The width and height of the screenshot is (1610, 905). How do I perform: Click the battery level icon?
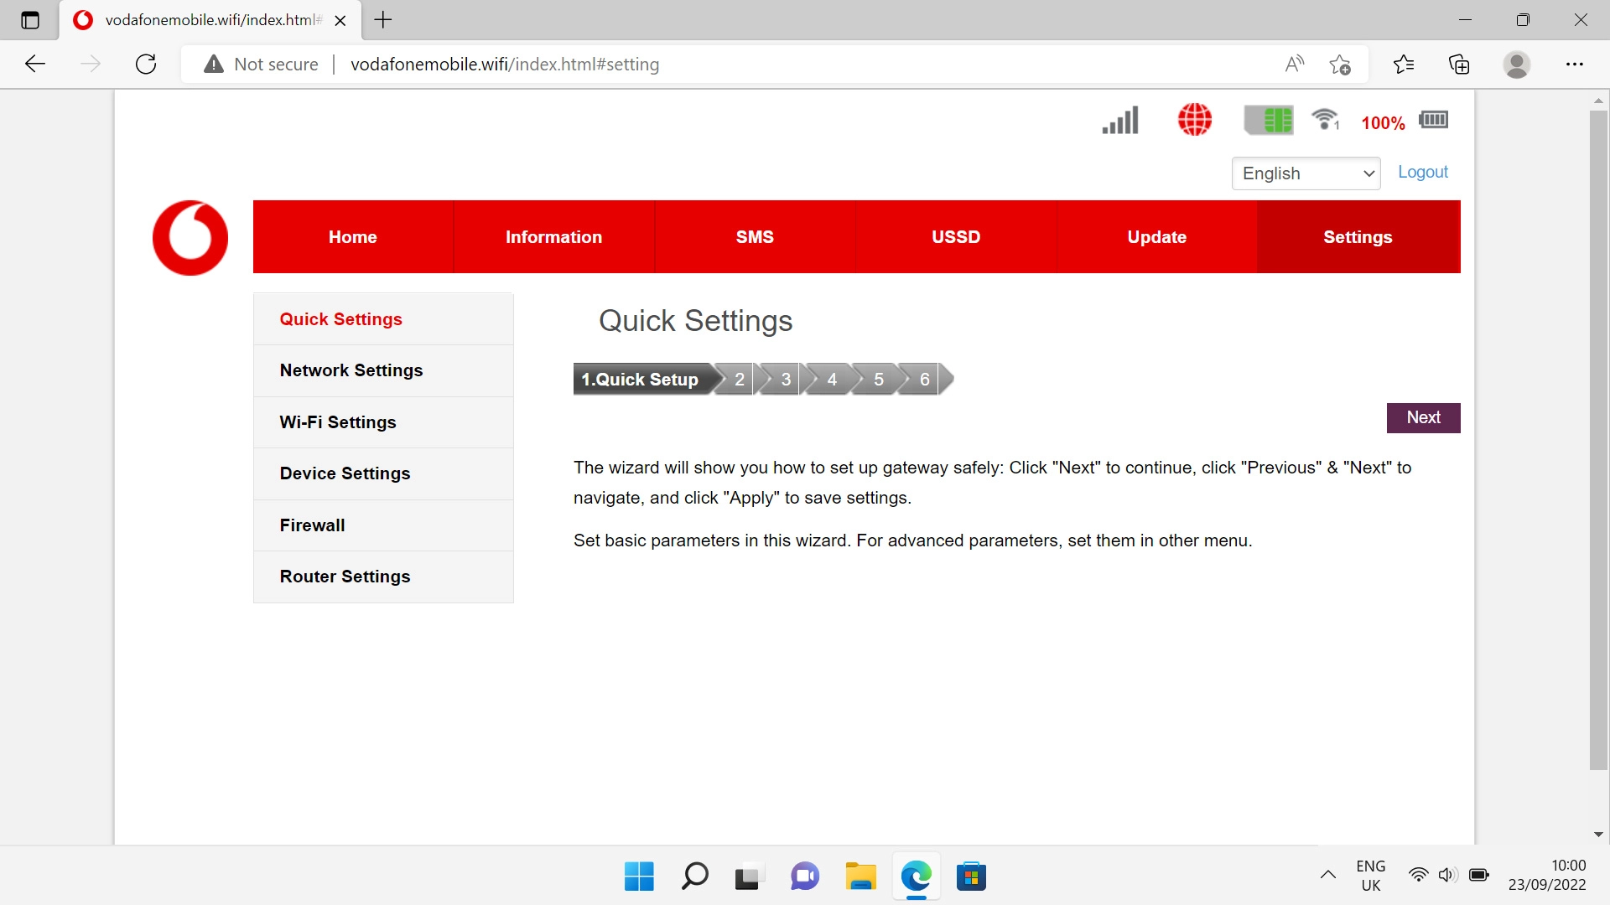tap(1434, 120)
